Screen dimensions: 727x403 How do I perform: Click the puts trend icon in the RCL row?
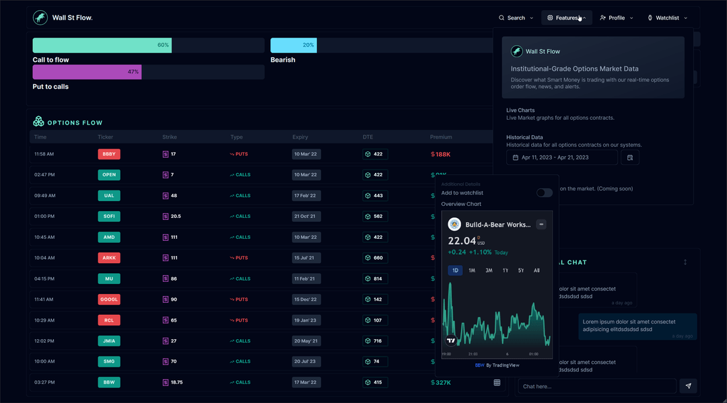pos(232,320)
